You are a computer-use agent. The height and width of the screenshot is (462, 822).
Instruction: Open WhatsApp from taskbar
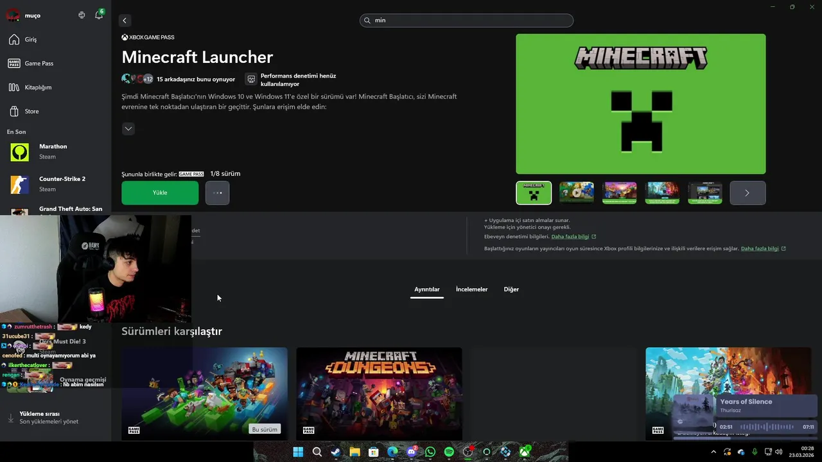430,452
